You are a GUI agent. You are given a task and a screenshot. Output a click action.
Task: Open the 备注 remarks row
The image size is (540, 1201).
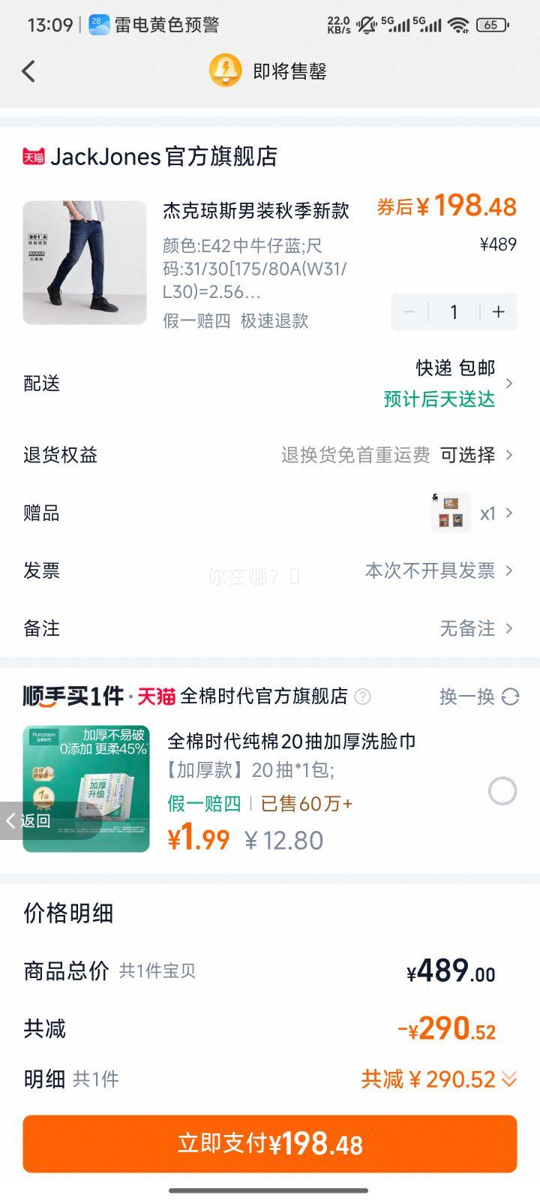pyautogui.click(x=270, y=628)
